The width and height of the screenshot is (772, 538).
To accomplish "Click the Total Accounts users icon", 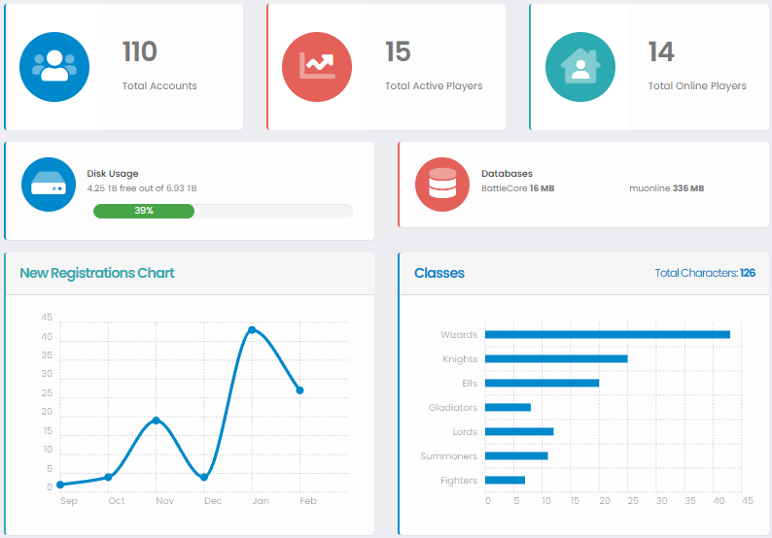I will (54, 67).
